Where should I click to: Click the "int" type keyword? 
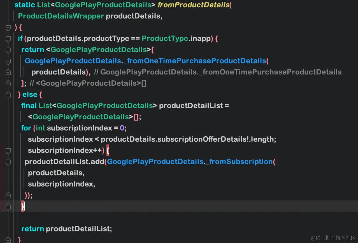40,128
